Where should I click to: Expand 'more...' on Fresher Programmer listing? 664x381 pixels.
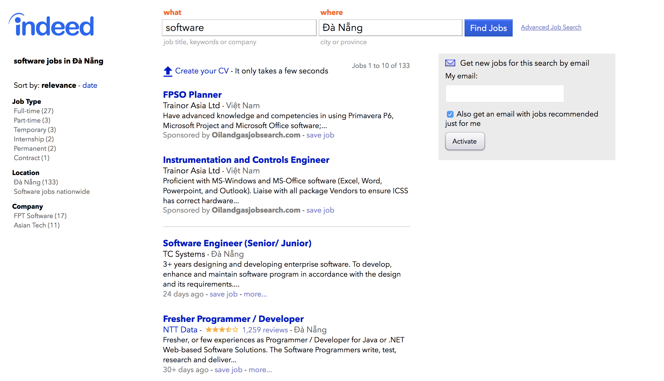tap(260, 370)
